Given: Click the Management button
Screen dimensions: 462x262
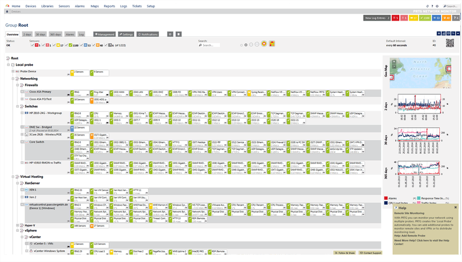Looking at the screenshot, I should 105,34.
